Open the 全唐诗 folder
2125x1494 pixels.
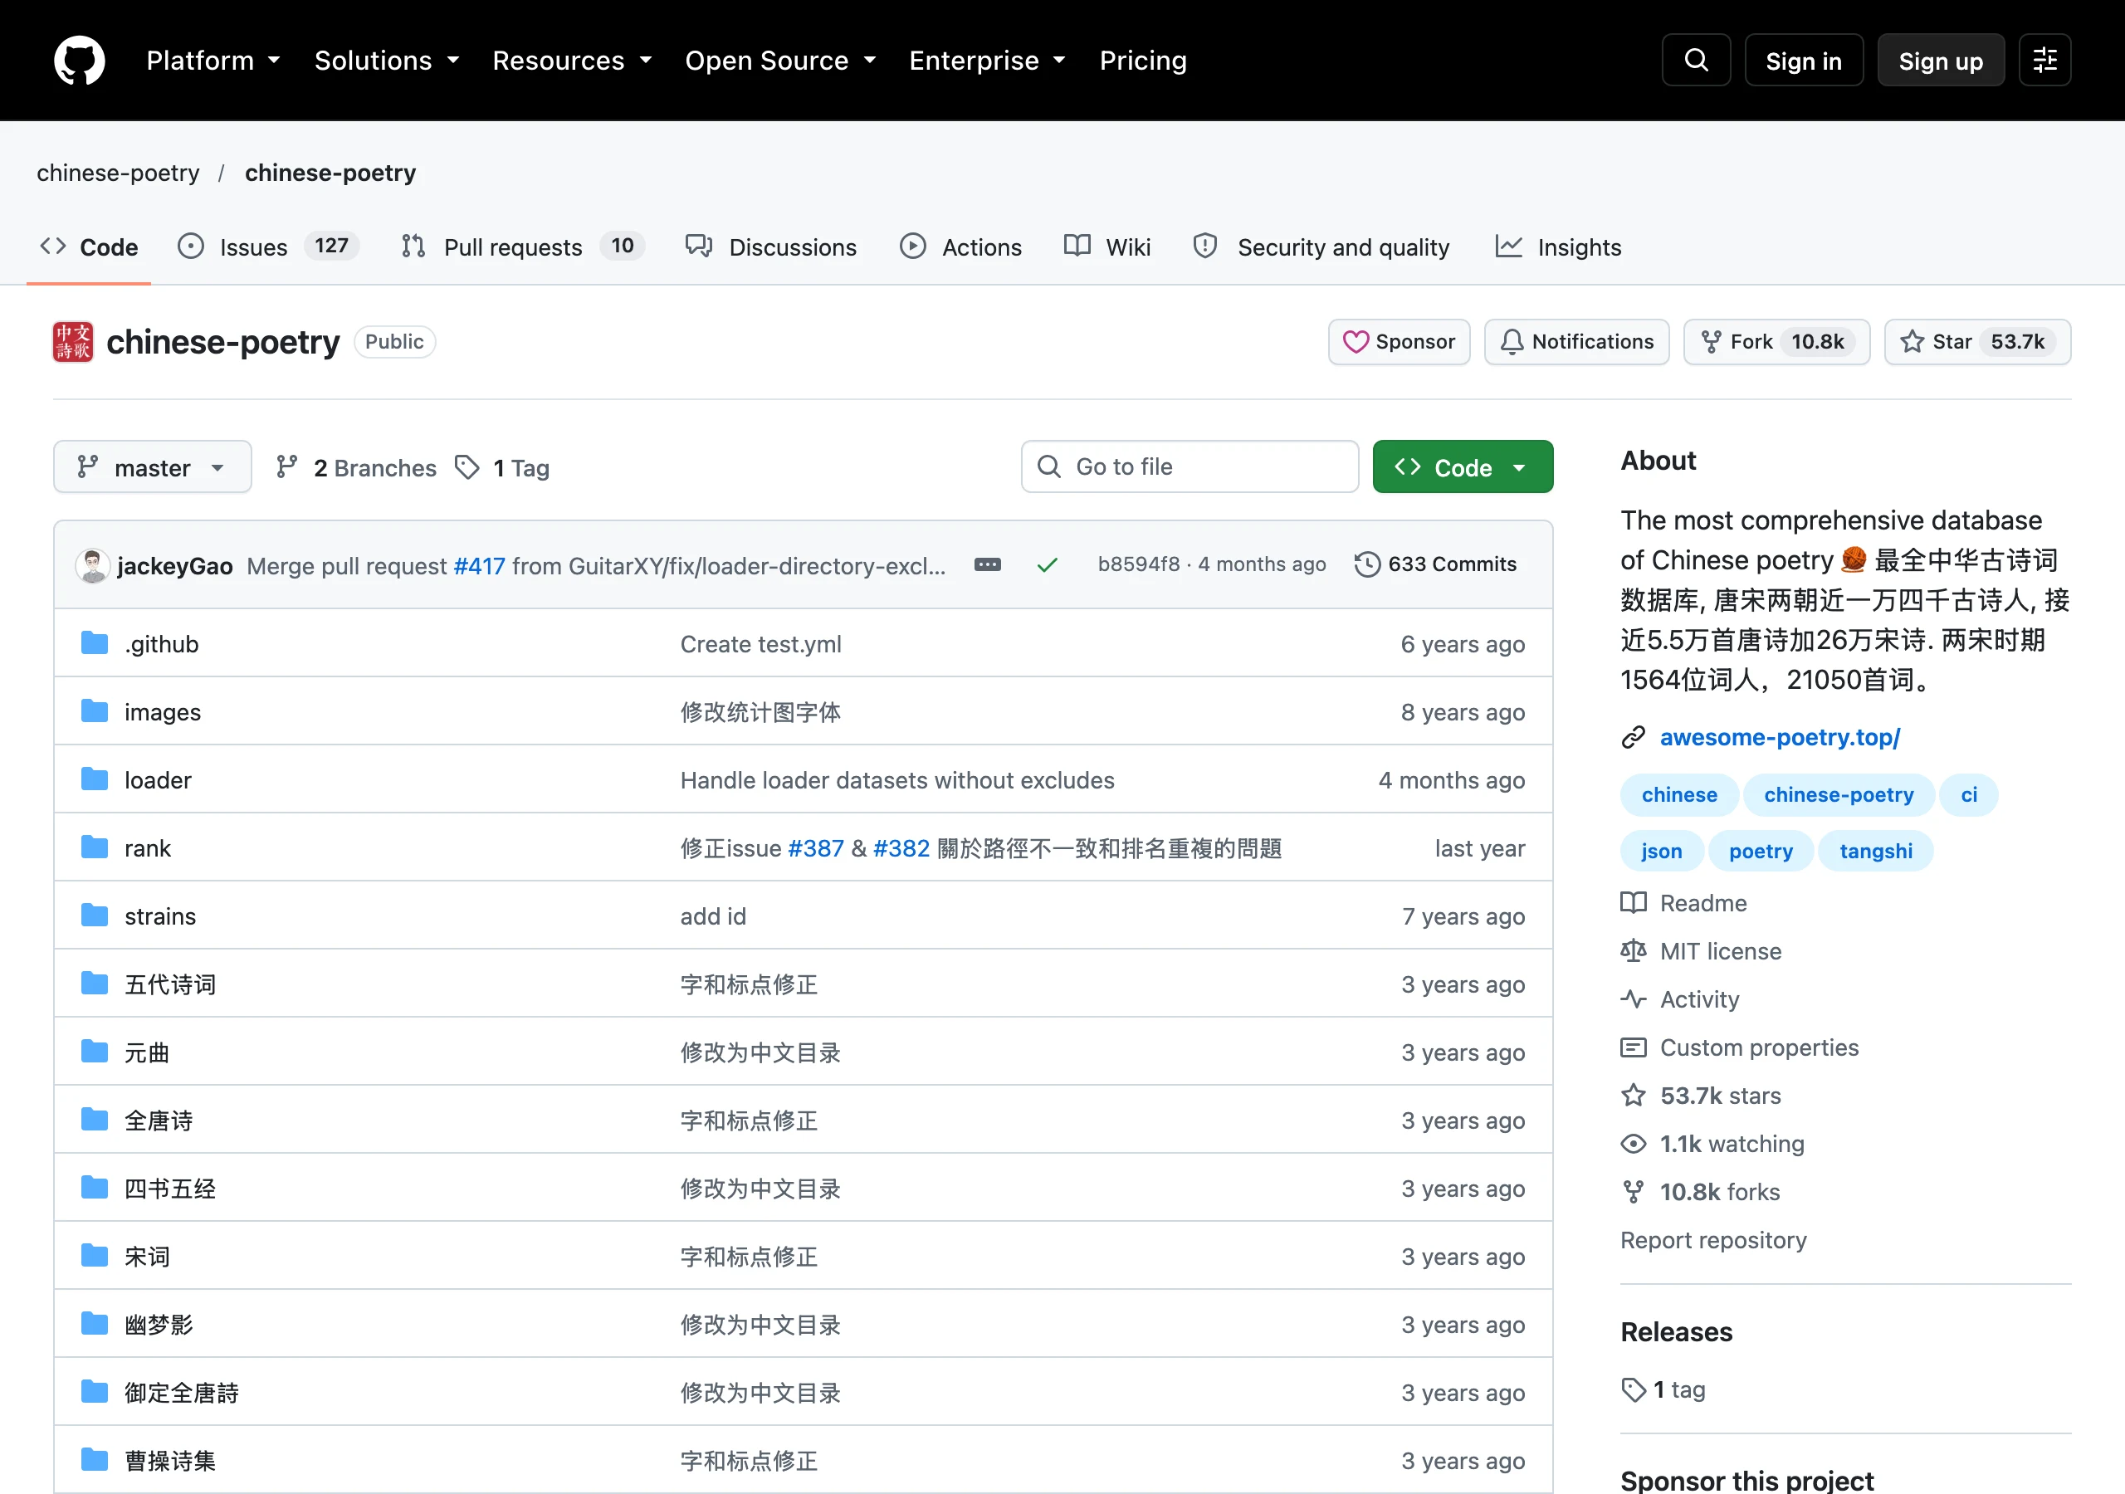click(x=159, y=1120)
